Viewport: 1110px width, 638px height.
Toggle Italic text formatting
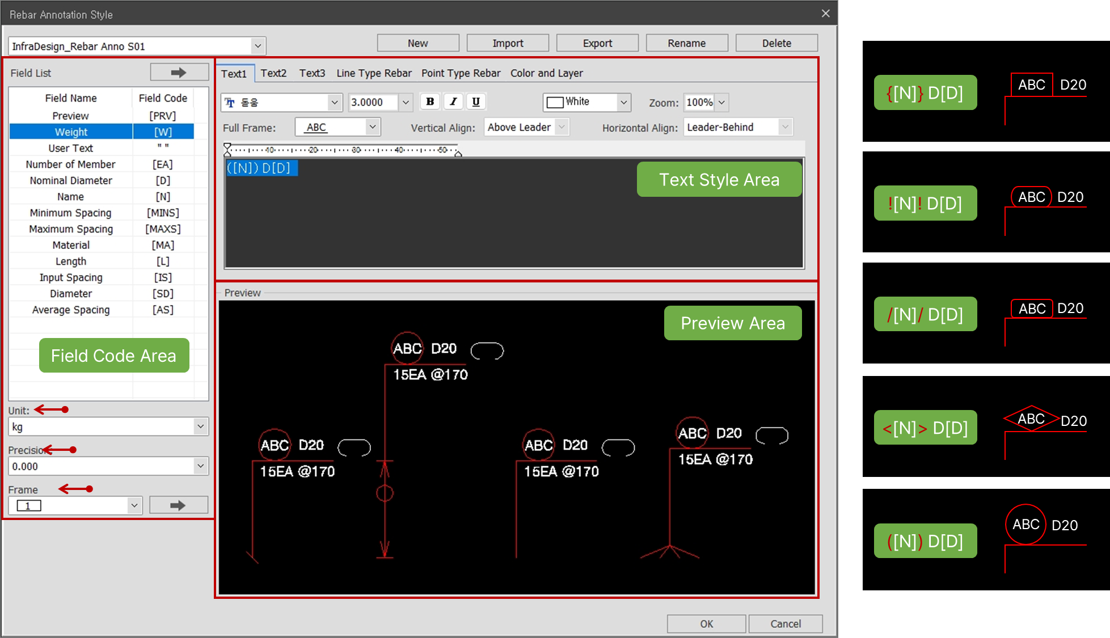(x=453, y=102)
